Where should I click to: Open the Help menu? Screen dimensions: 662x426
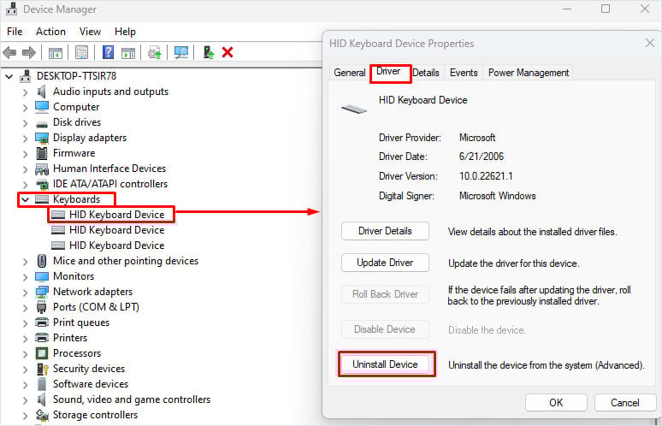[125, 32]
